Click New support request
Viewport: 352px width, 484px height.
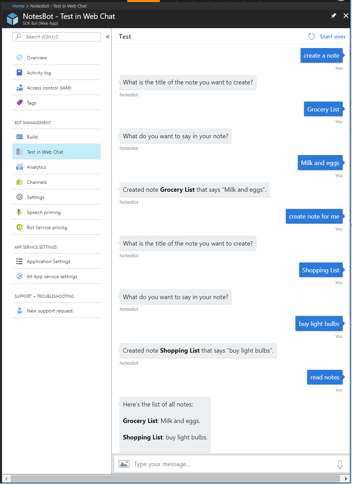tap(49, 311)
